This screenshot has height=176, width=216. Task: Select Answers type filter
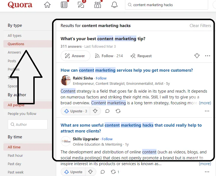pos(14,52)
